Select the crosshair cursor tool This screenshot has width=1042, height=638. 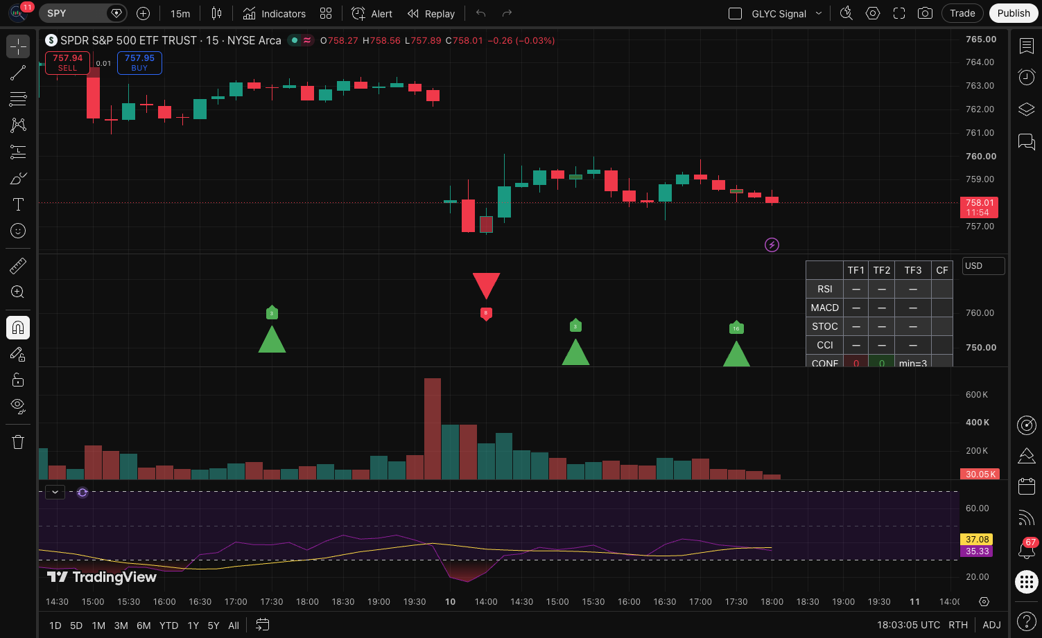tap(18, 46)
